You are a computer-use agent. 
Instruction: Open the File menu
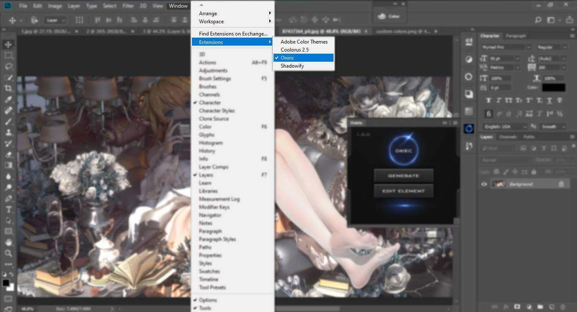click(x=23, y=6)
